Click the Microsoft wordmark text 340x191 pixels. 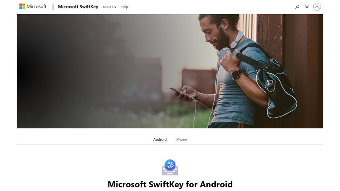(36, 6)
